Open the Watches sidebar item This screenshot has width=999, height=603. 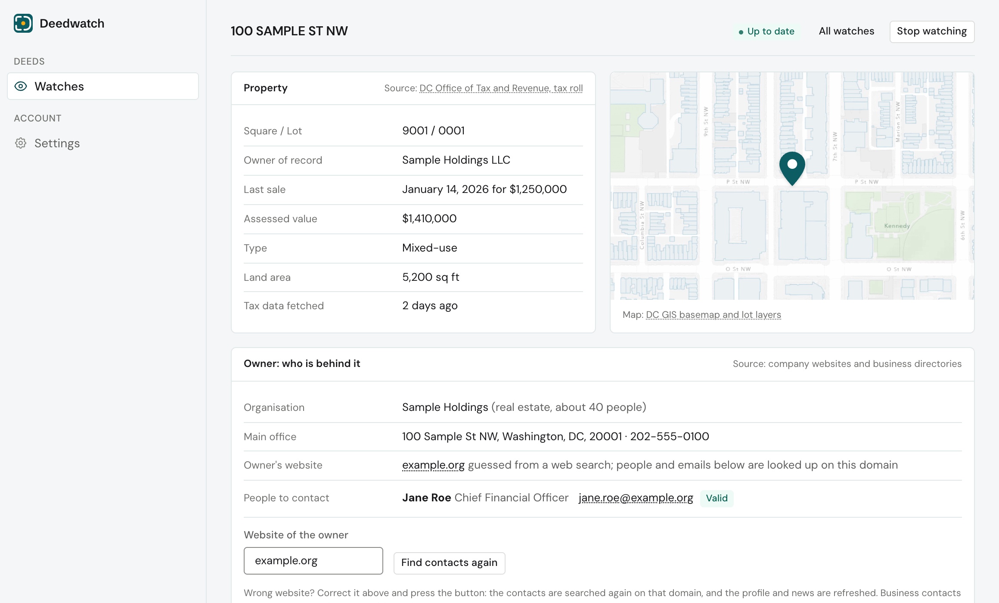click(x=103, y=86)
